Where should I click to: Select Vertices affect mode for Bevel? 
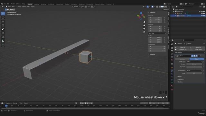pos(183,59)
